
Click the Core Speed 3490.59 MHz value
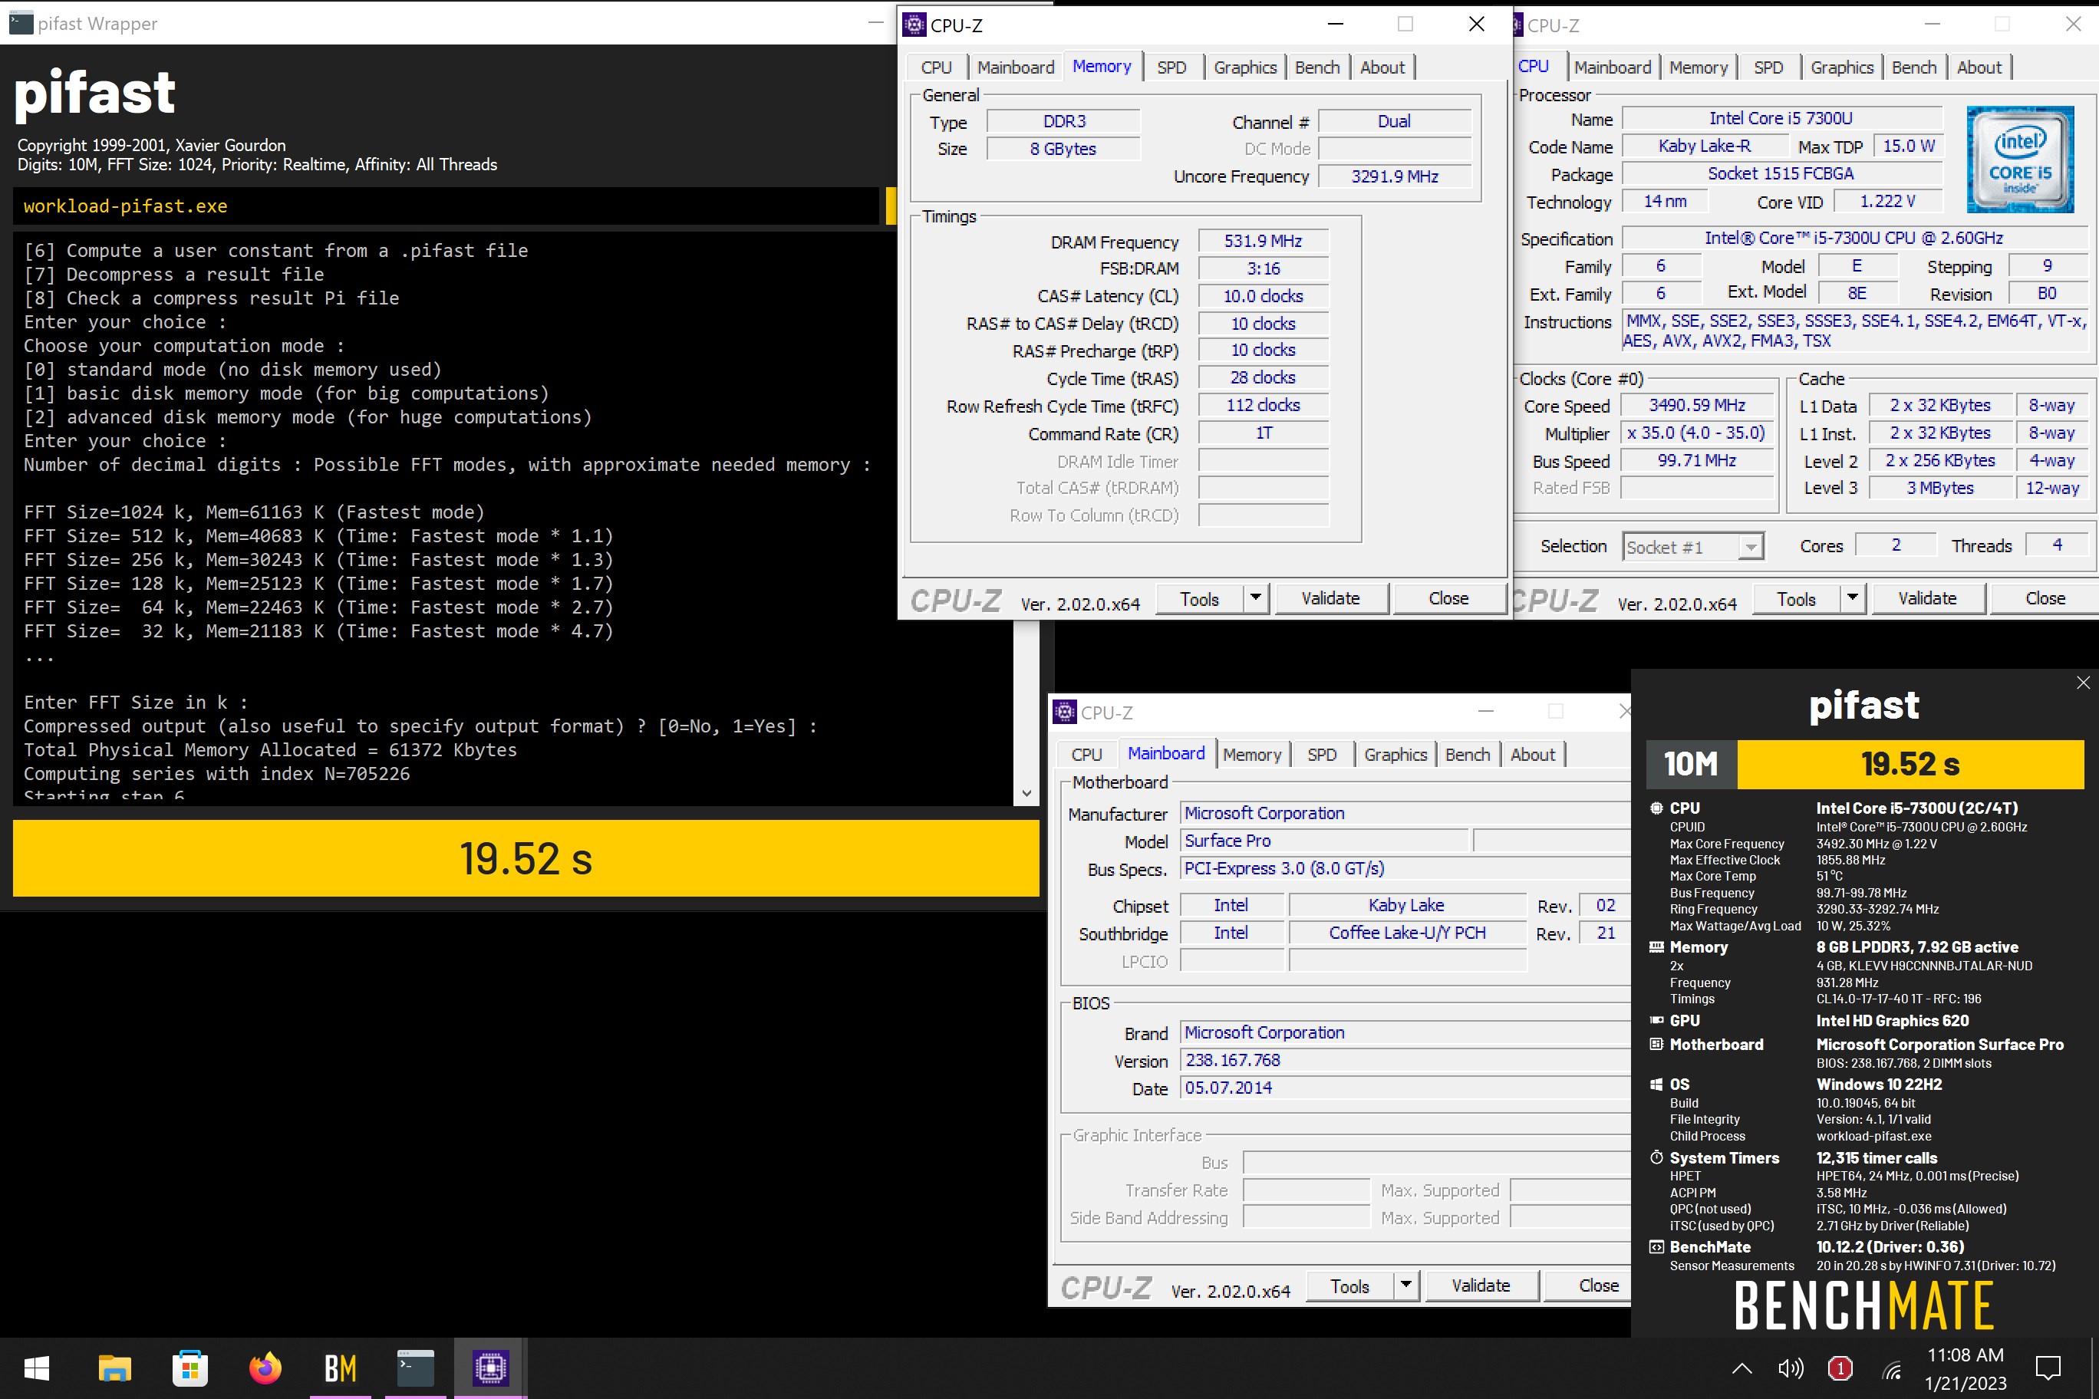click(1696, 405)
